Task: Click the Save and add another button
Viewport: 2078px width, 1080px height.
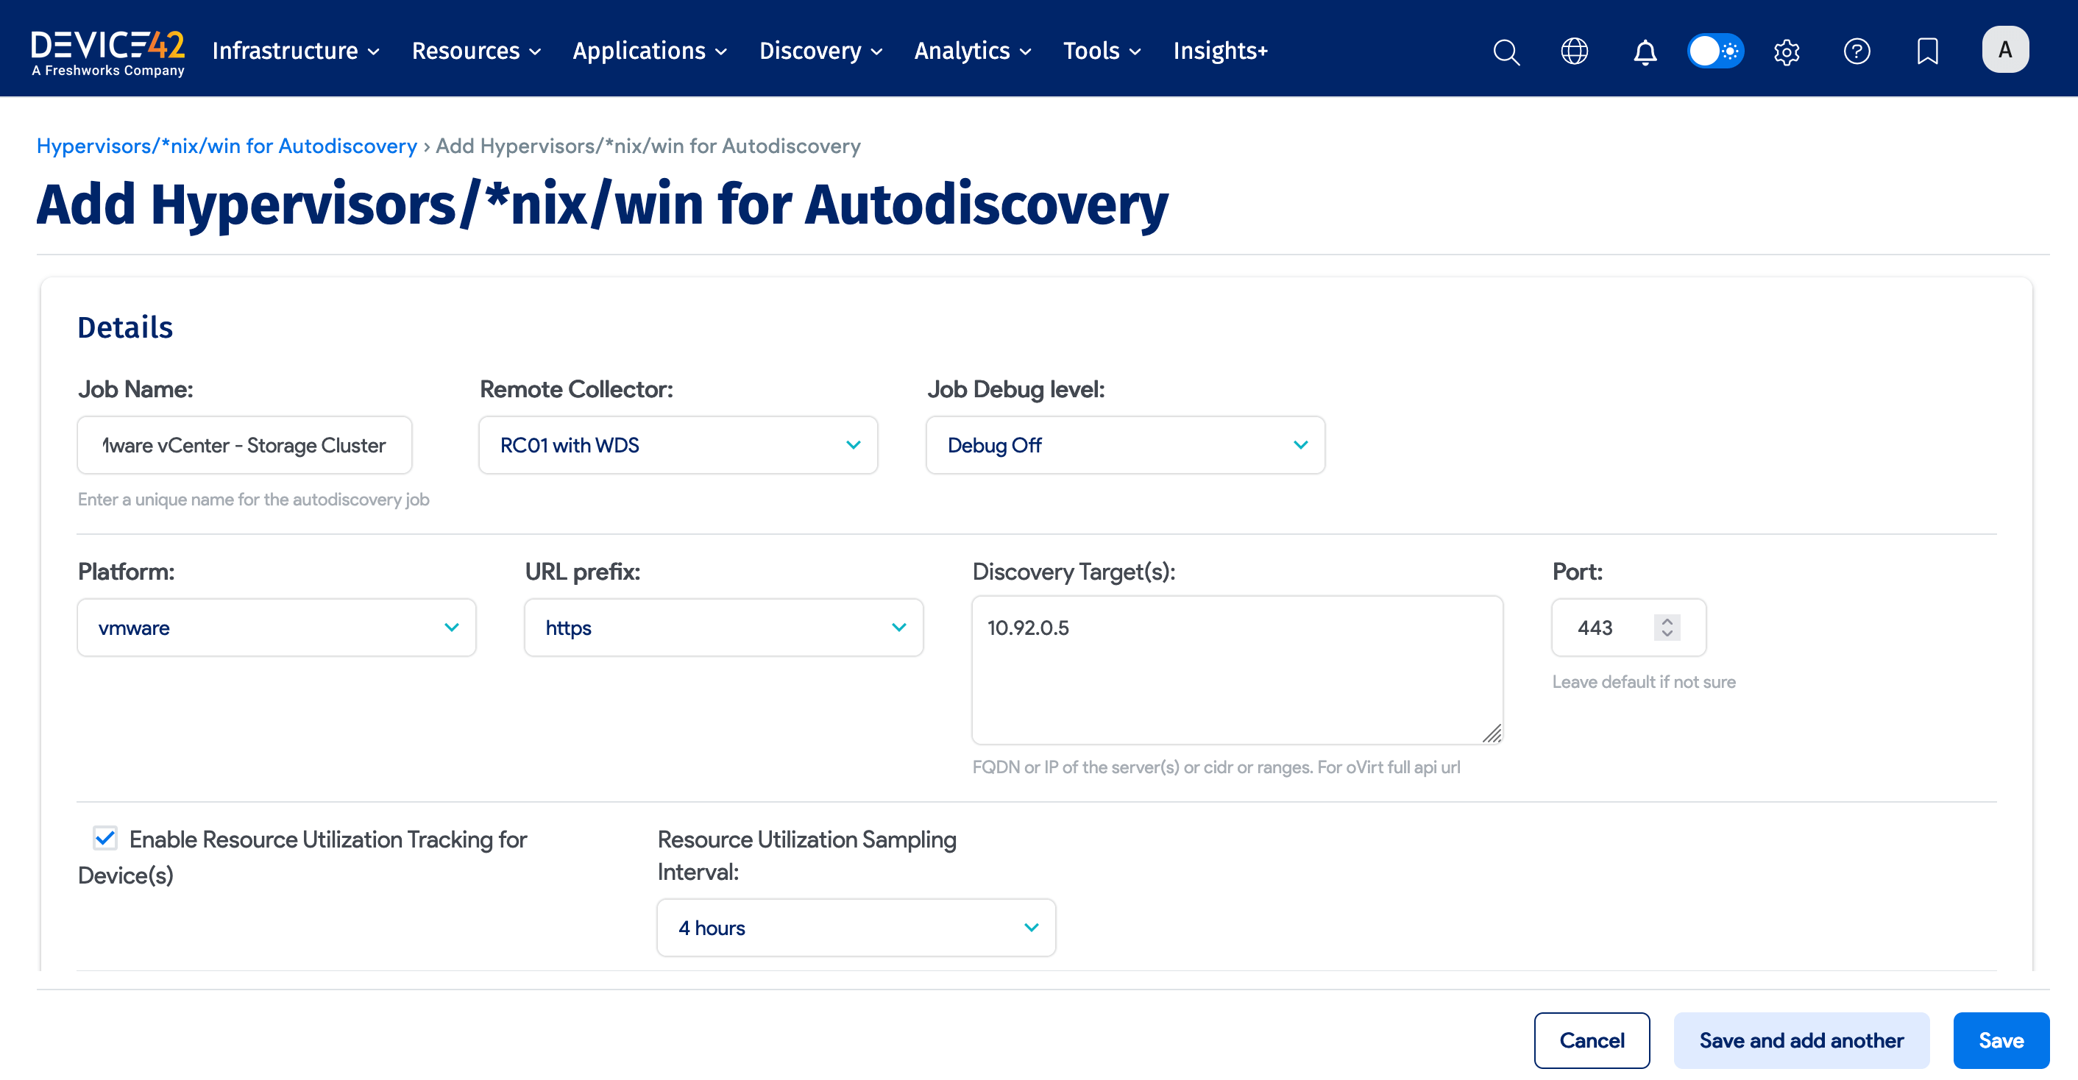Action: click(x=1801, y=1040)
